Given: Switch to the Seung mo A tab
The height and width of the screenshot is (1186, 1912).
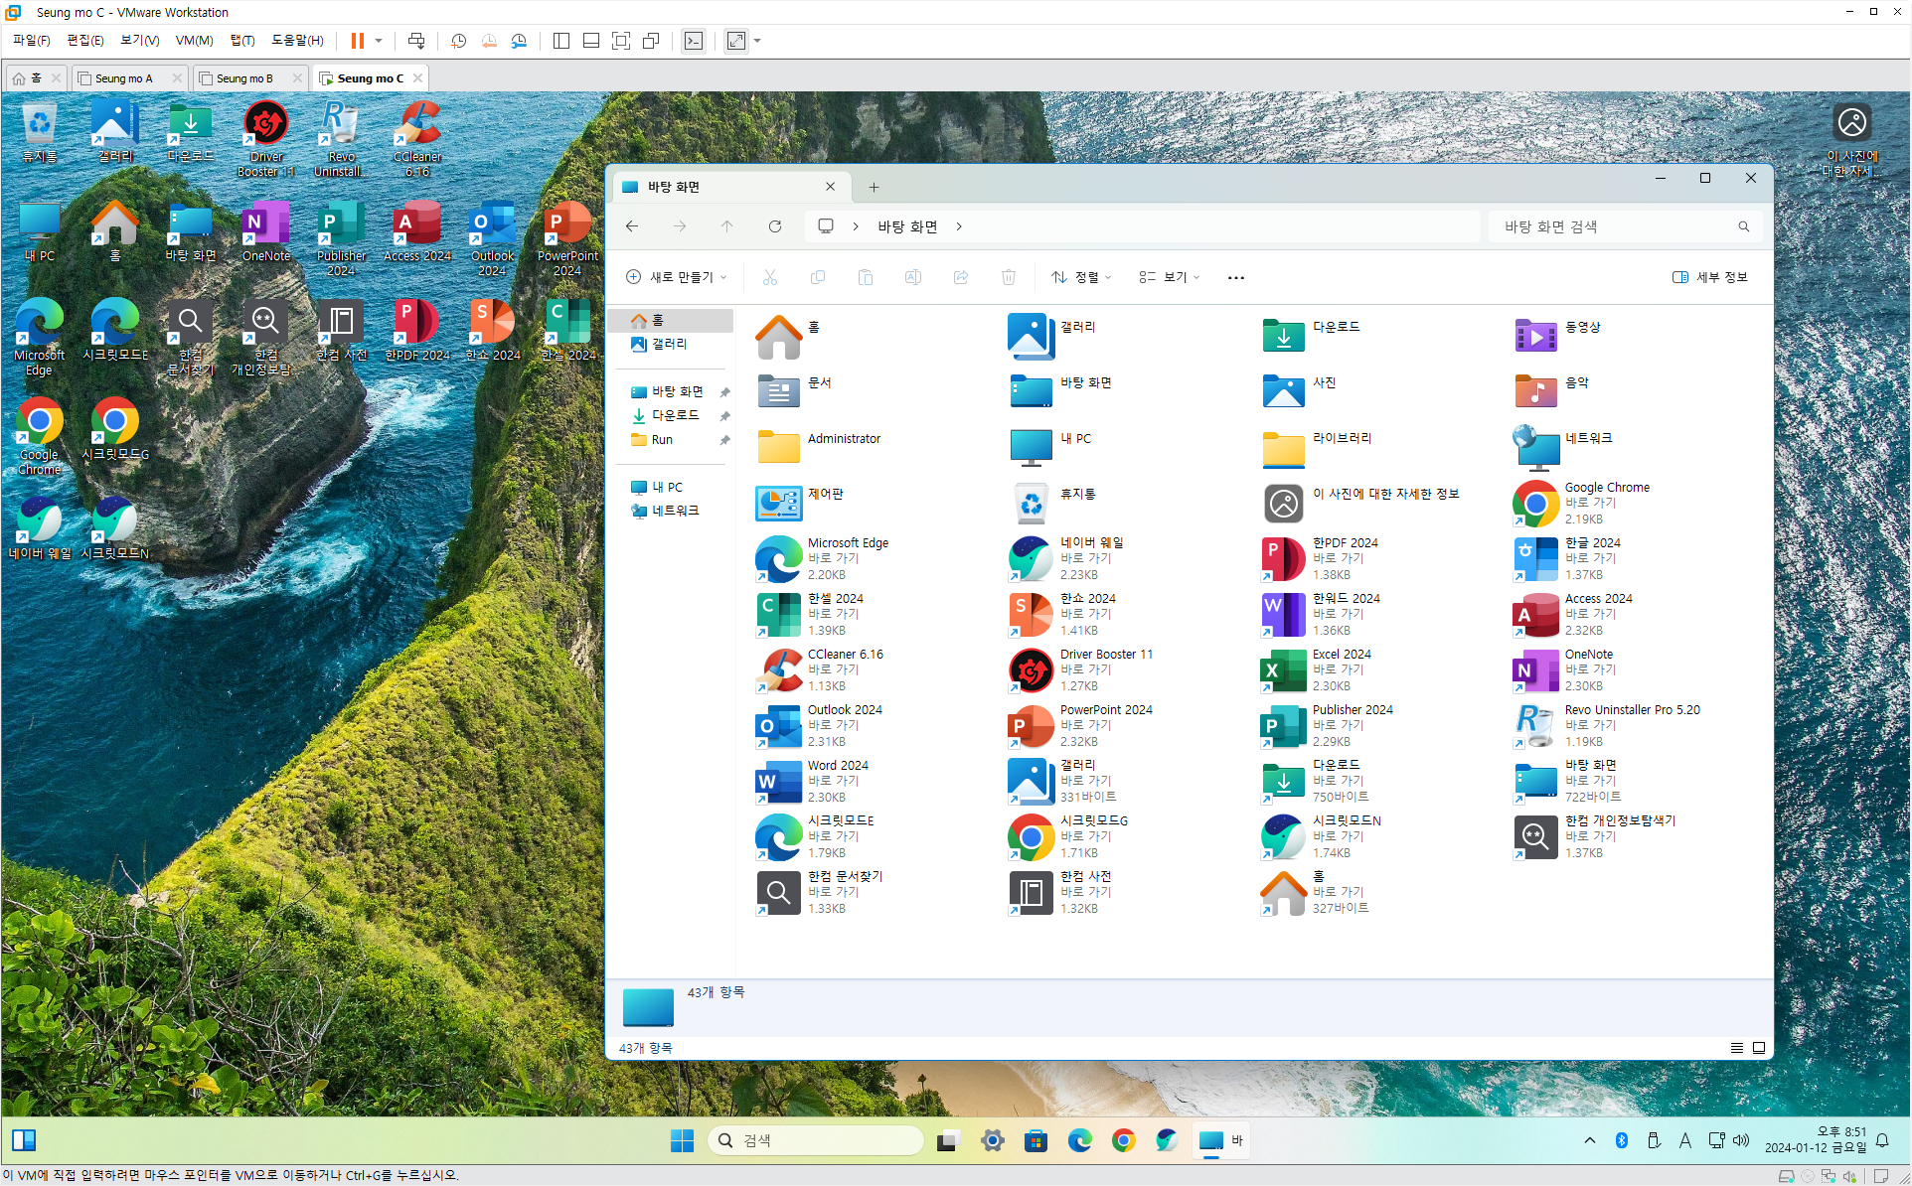Looking at the screenshot, I should [x=124, y=78].
